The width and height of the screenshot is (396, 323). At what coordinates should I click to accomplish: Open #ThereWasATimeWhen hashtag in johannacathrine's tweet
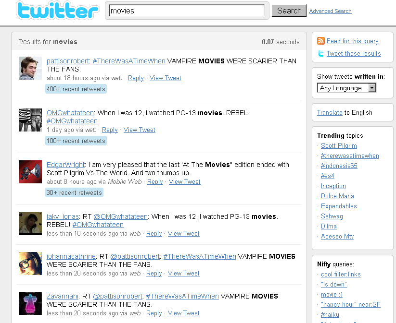point(200,256)
